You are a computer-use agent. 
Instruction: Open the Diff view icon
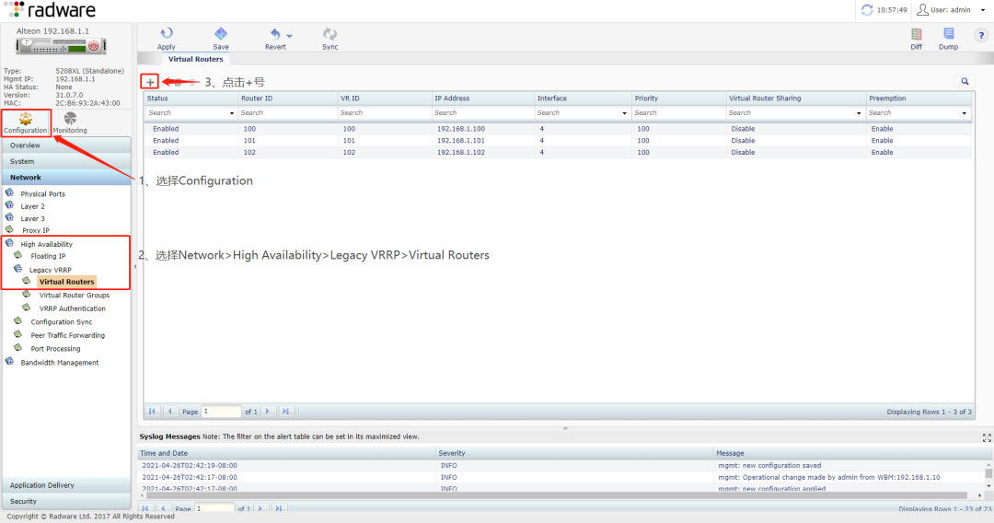point(916,35)
